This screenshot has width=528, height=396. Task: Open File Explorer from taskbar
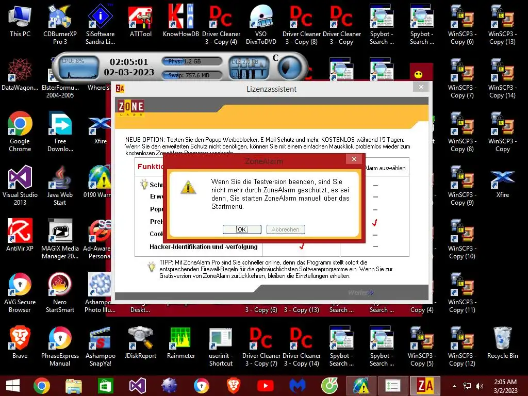[x=73, y=386]
